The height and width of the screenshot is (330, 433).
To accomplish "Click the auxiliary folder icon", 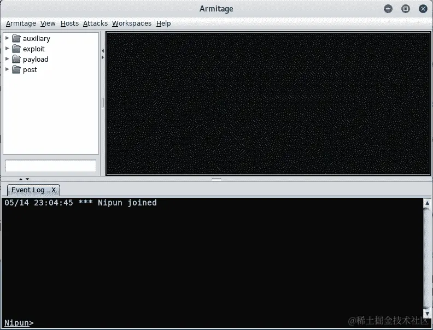I will point(16,38).
